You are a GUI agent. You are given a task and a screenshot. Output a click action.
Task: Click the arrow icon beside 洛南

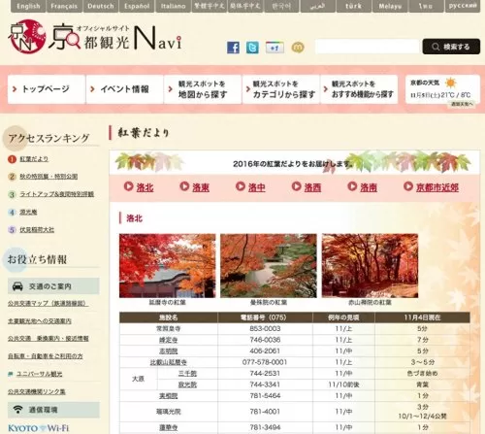pyautogui.click(x=352, y=186)
